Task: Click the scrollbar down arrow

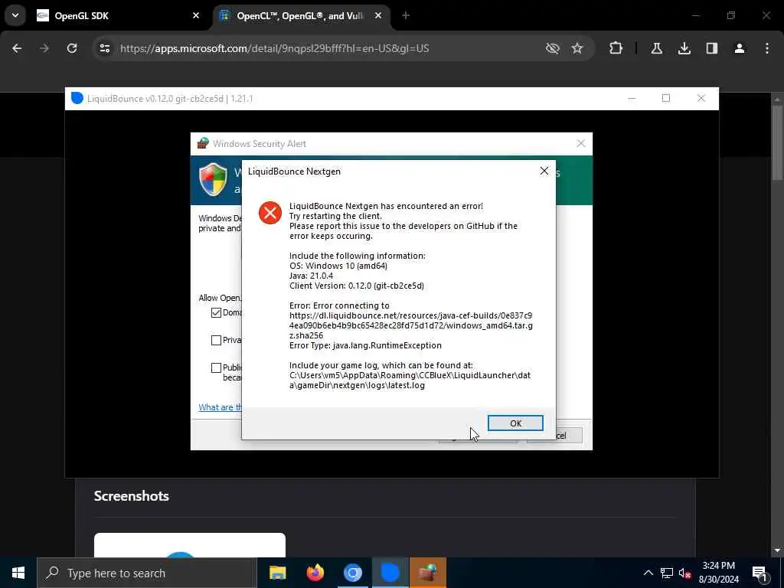Action: tap(777, 550)
